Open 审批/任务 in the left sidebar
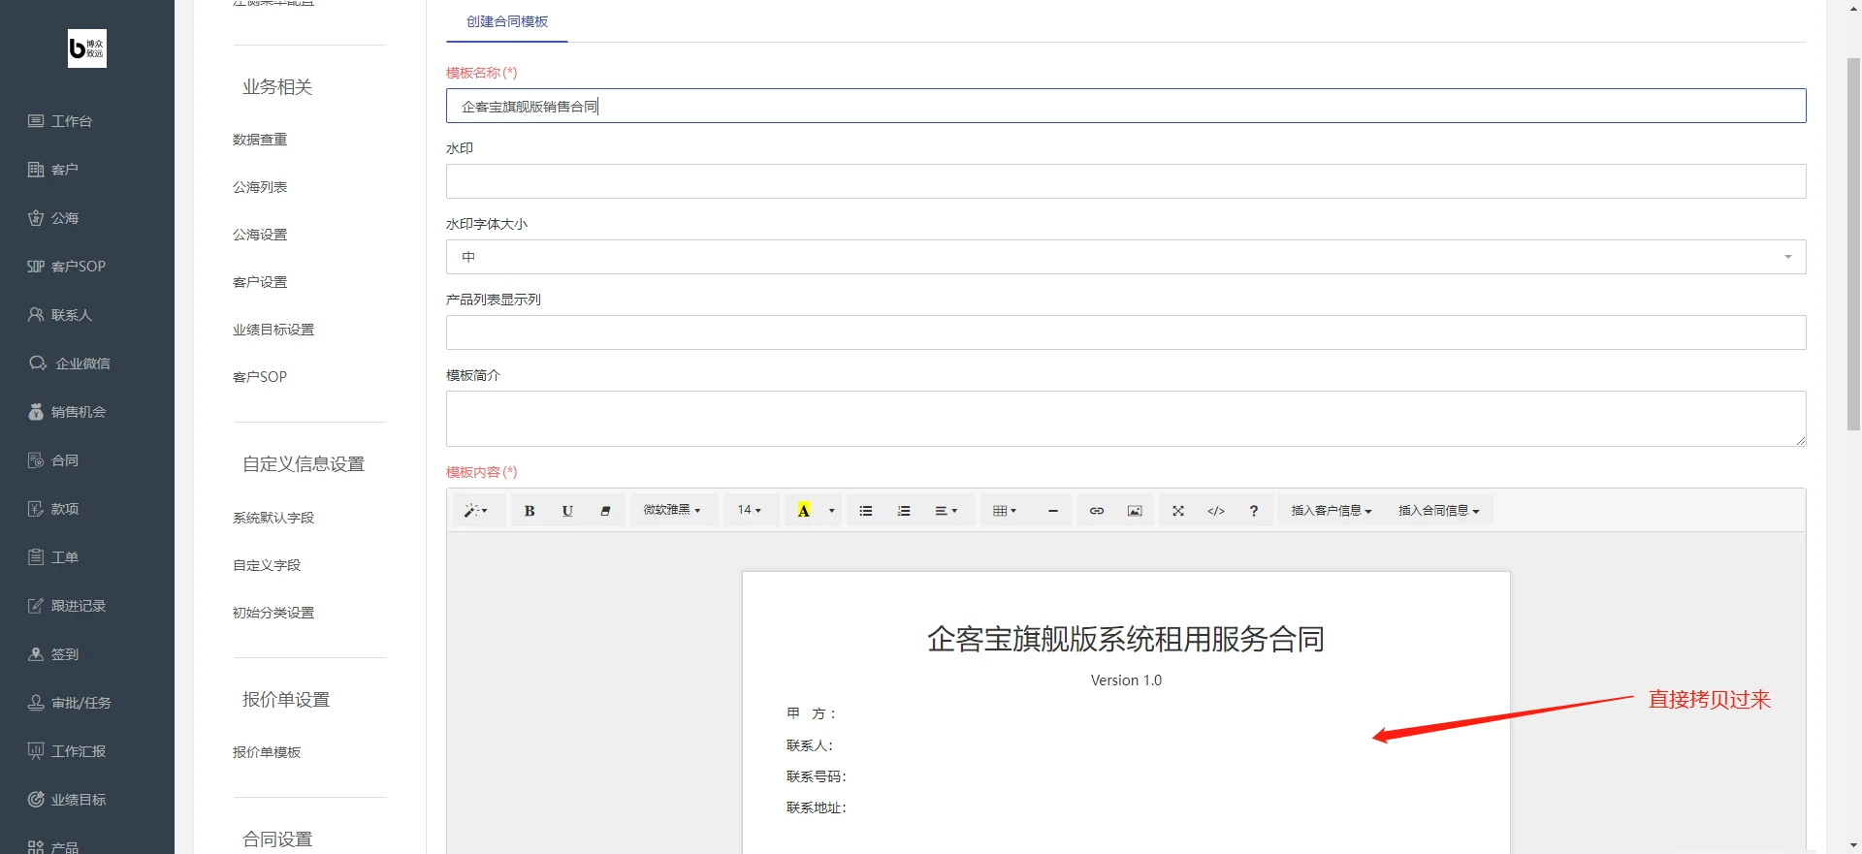 pyautogui.click(x=81, y=703)
